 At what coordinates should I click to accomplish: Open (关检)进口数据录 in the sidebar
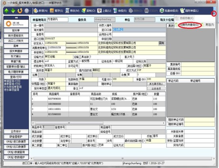coord(16,142)
